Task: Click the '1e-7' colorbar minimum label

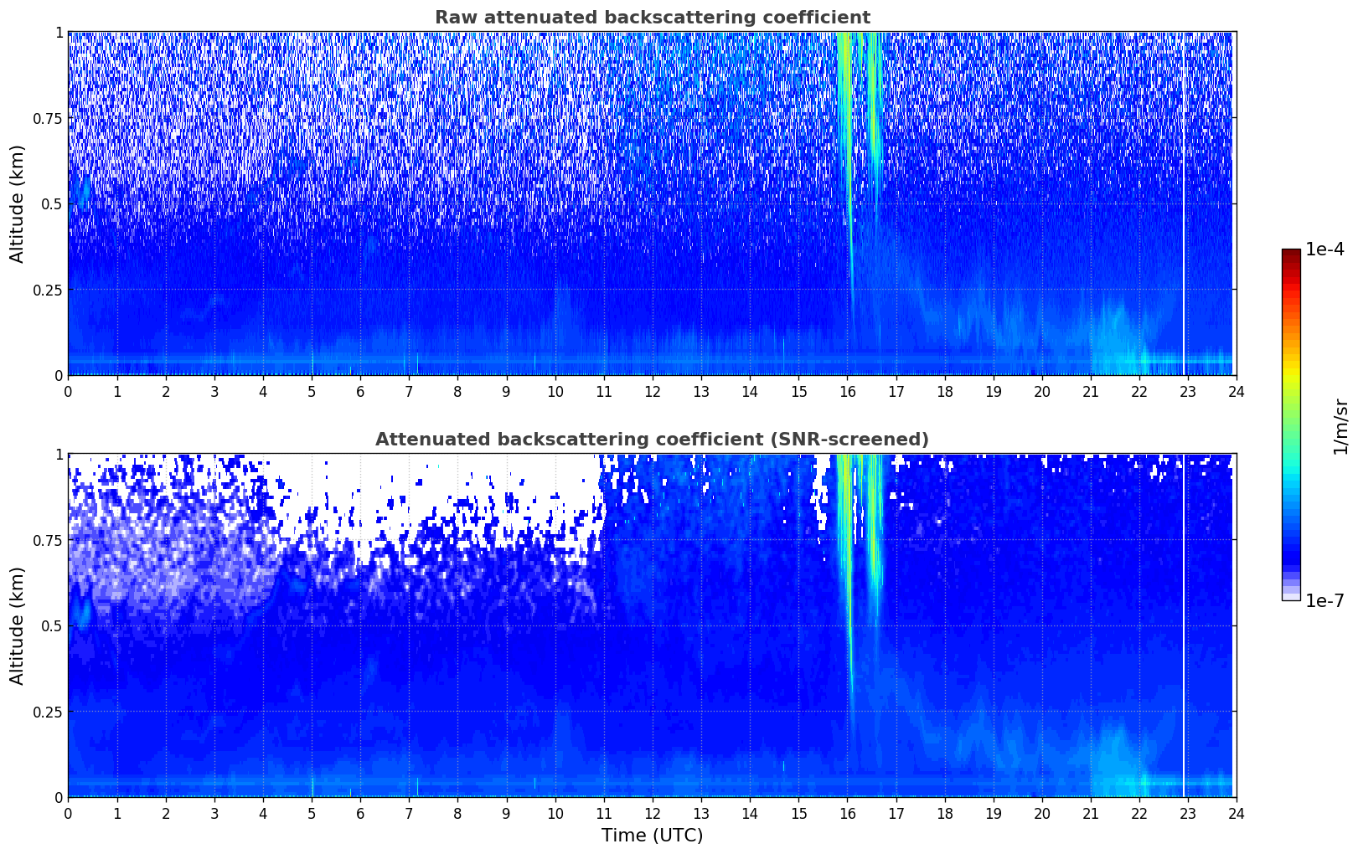Action: (x=1324, y=601)
